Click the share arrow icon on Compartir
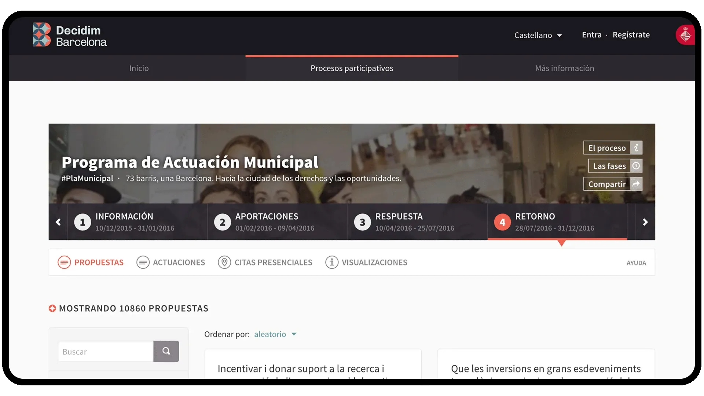Viewport: 704px width, 396px height. pyautogui.click(x=636, y=184)
